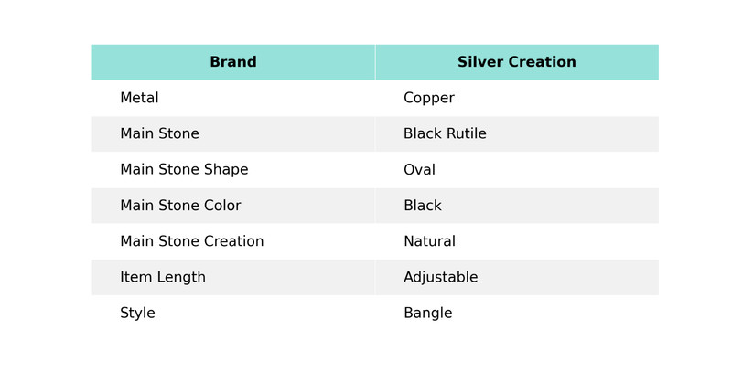The width and height of the screenshot is (732, 372).
Task: Click the Adjustable value cell
Action: 517,277
